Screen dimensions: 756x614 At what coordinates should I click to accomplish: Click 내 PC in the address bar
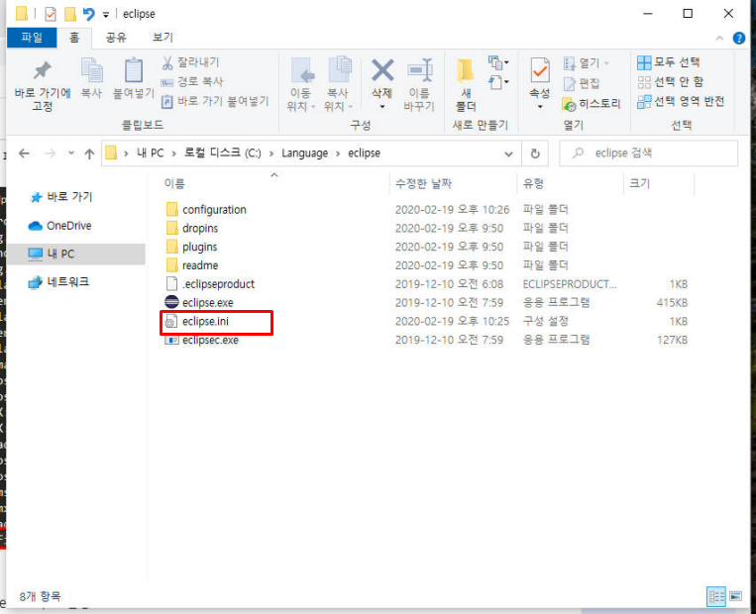(x=150, y=153)
